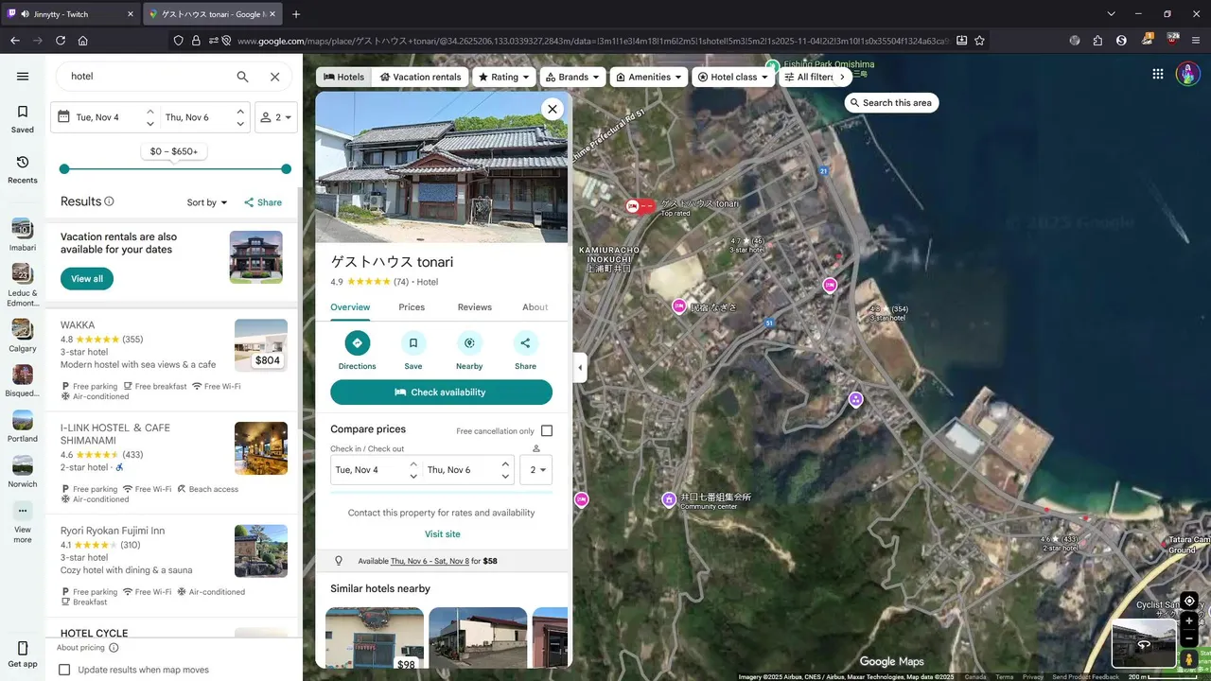Viewport: 1211px width, 681px height.
Task: Toggle Update results when map moves
Action: click(64, 670)
